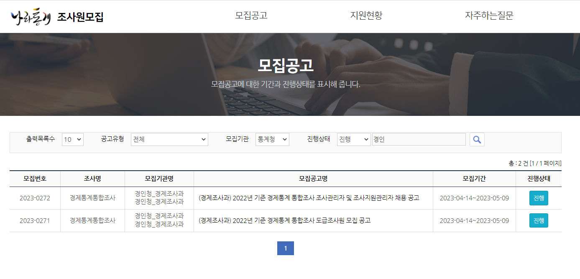This screenshot has width=580, height=279.
Task: Select page 1 in pagination
Action: (286, 248)
